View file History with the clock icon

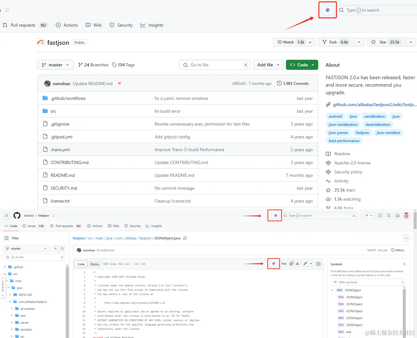pos(398,250)
